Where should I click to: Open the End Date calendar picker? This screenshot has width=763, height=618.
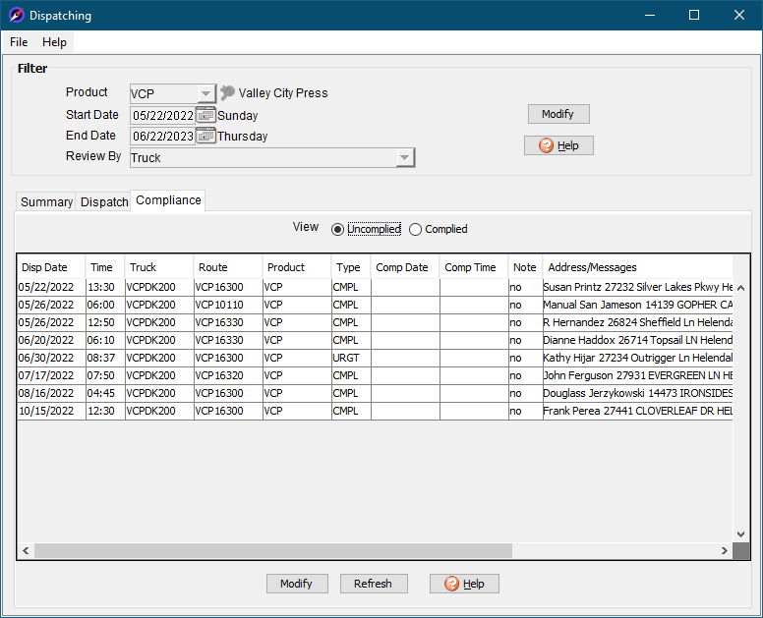click(205, 136)
